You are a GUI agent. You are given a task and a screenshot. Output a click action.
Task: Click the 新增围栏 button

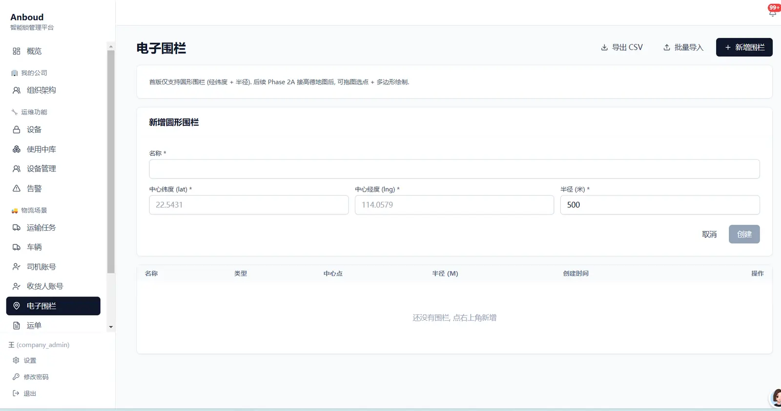[x=744, y=47]
